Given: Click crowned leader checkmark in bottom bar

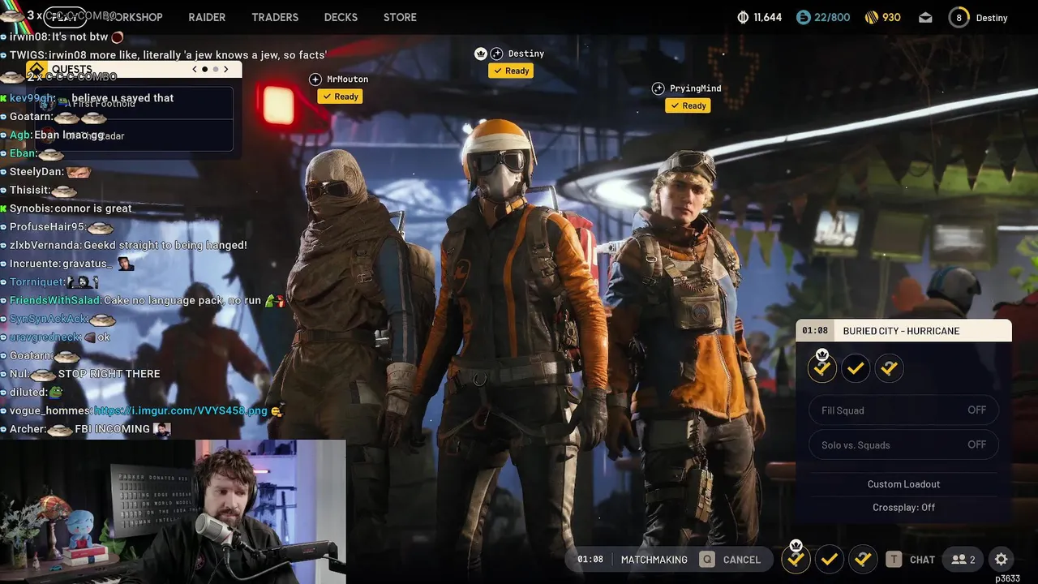Looking at the screenshot, I should pos(796,558).
